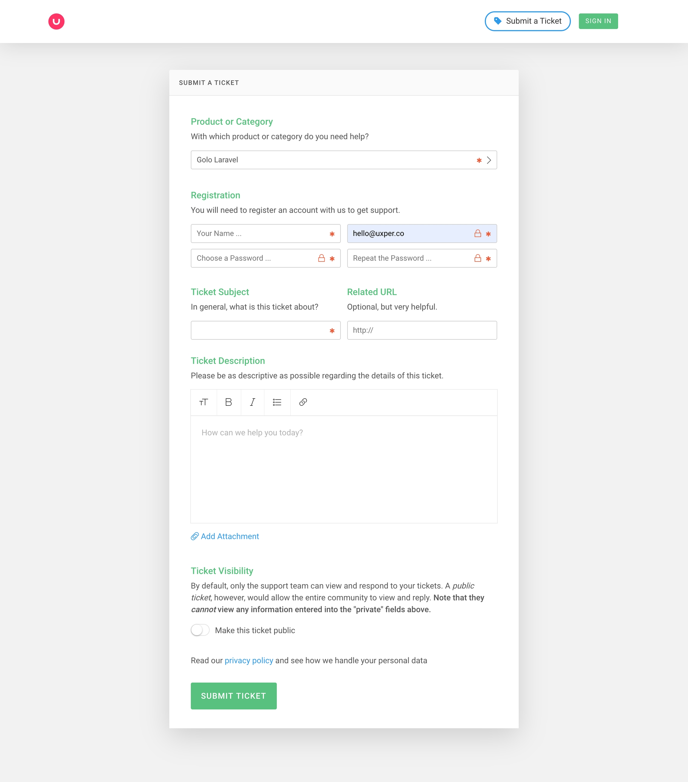Click the lock icon in Choose a Password field
The image size is (688, 782).
[321, 258]
